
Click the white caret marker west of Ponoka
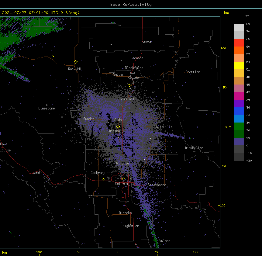click(x=111, y=45)
